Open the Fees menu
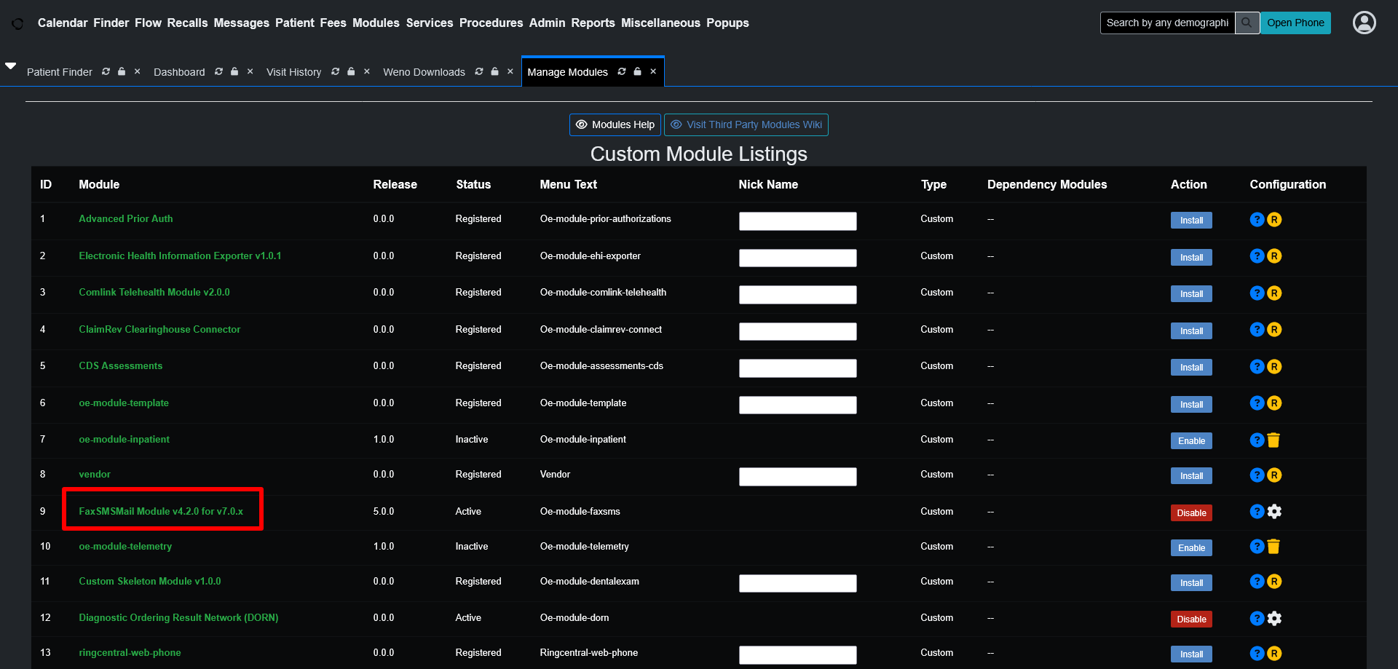This screenshot has height=669, width=1398. tap(333, 23)
